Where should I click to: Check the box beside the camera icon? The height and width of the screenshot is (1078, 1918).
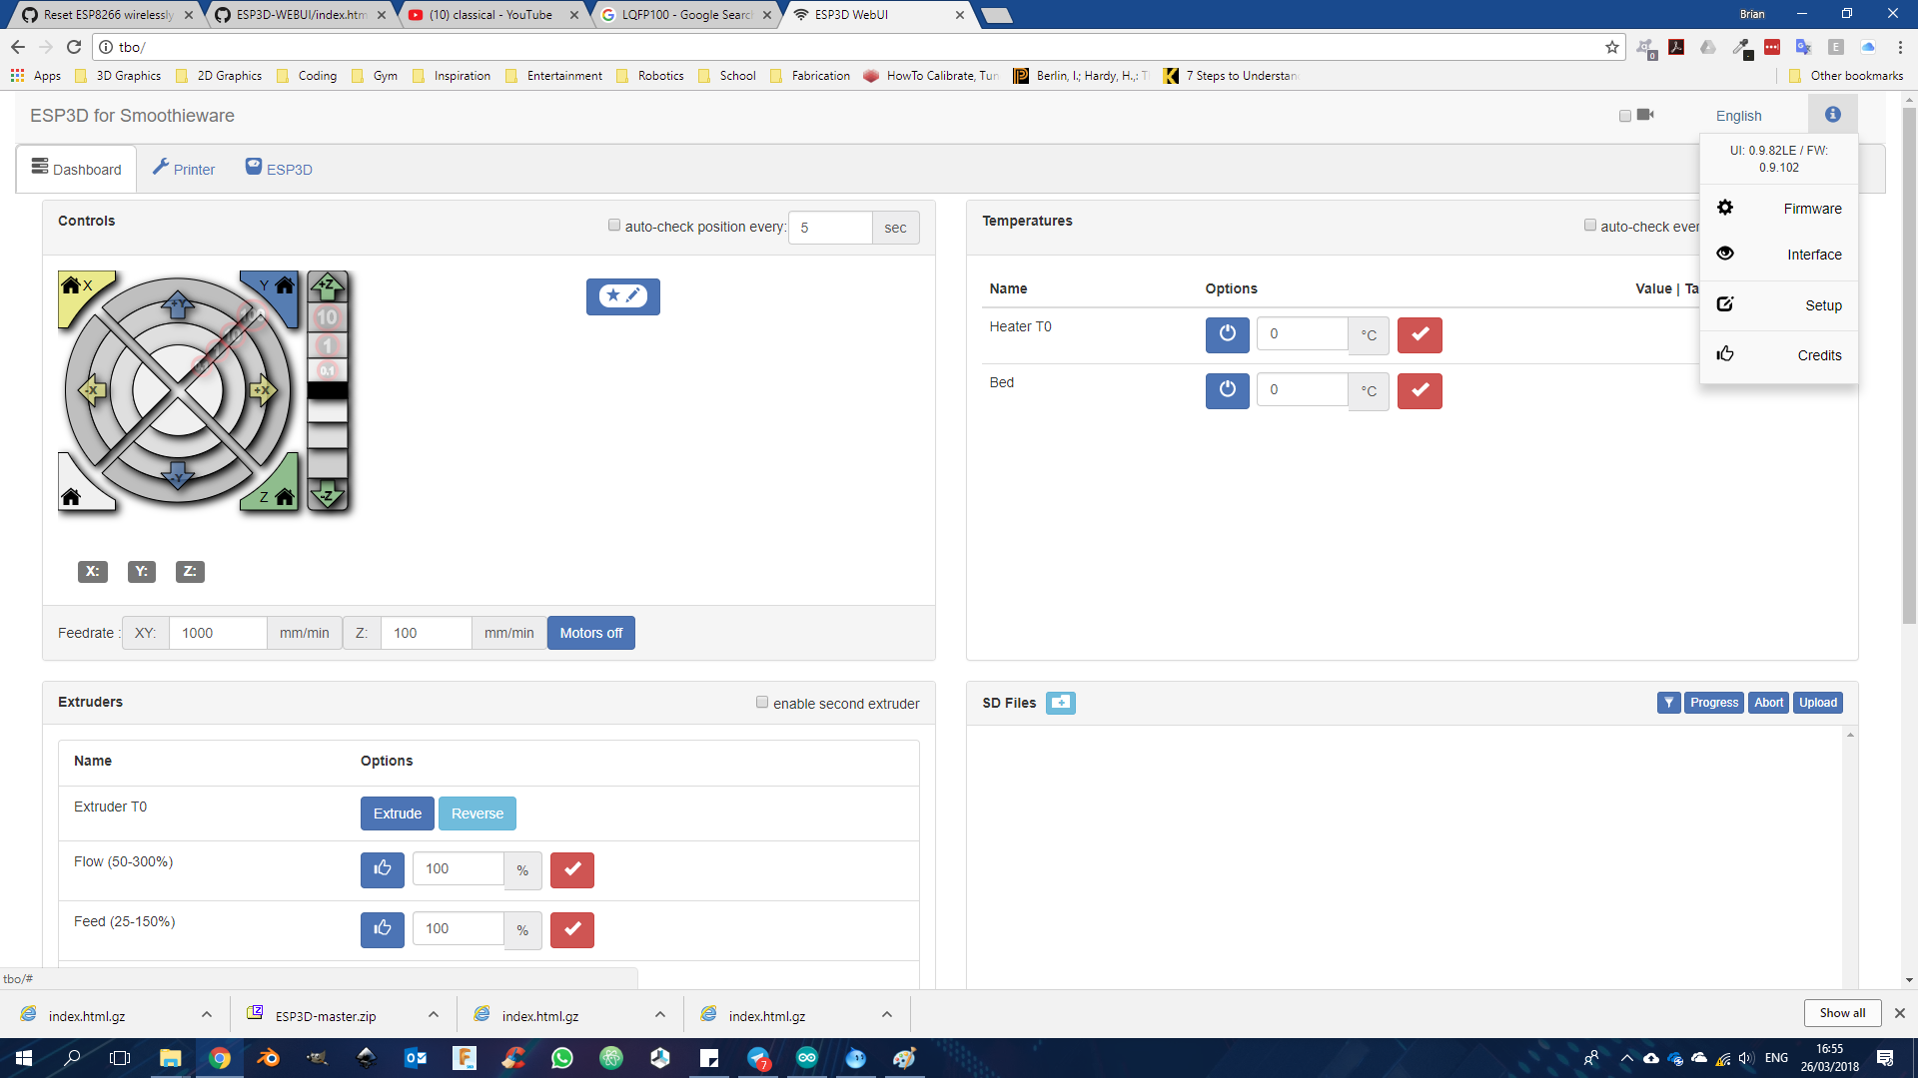pos(1624,115)
